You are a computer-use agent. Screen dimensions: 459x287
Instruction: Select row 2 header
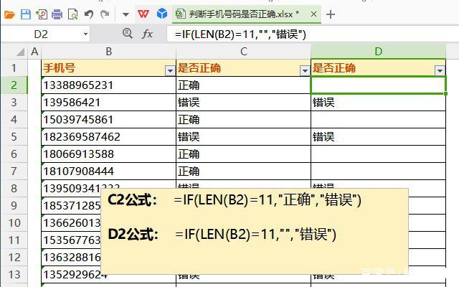click(14, 85)
